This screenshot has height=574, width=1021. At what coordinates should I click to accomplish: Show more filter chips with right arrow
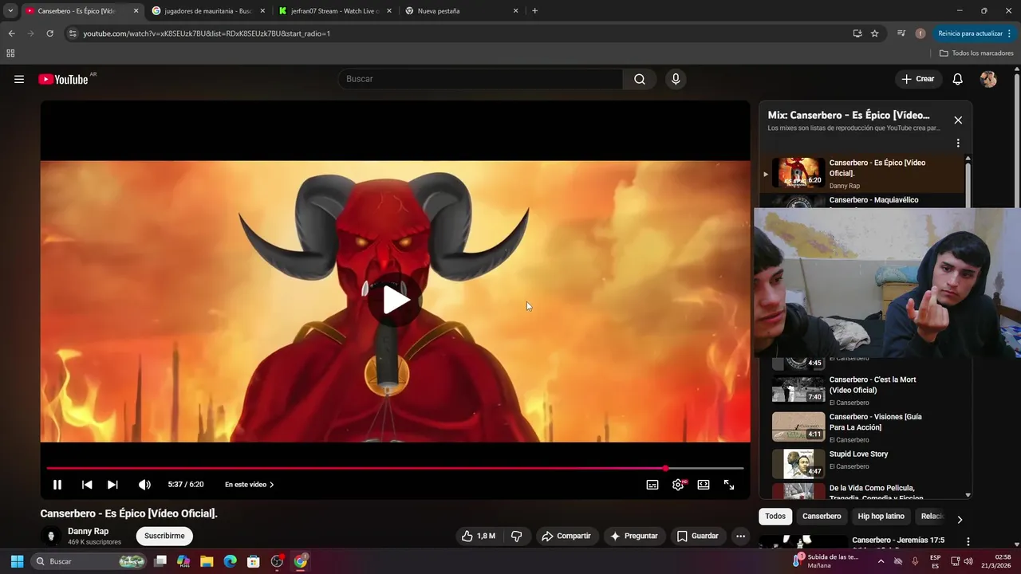click(x=960, y=519)
